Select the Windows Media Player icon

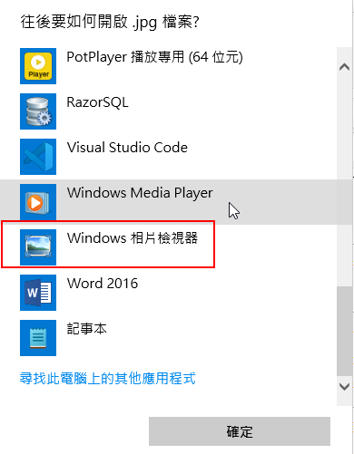38,202
